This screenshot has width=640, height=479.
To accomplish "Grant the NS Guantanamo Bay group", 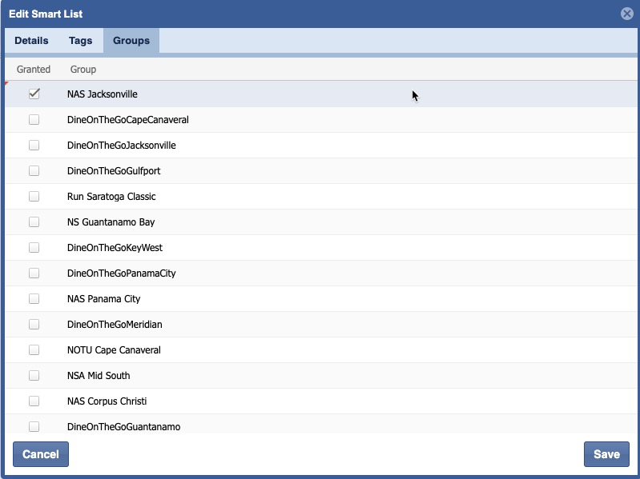I will click(x=34, y=222).
